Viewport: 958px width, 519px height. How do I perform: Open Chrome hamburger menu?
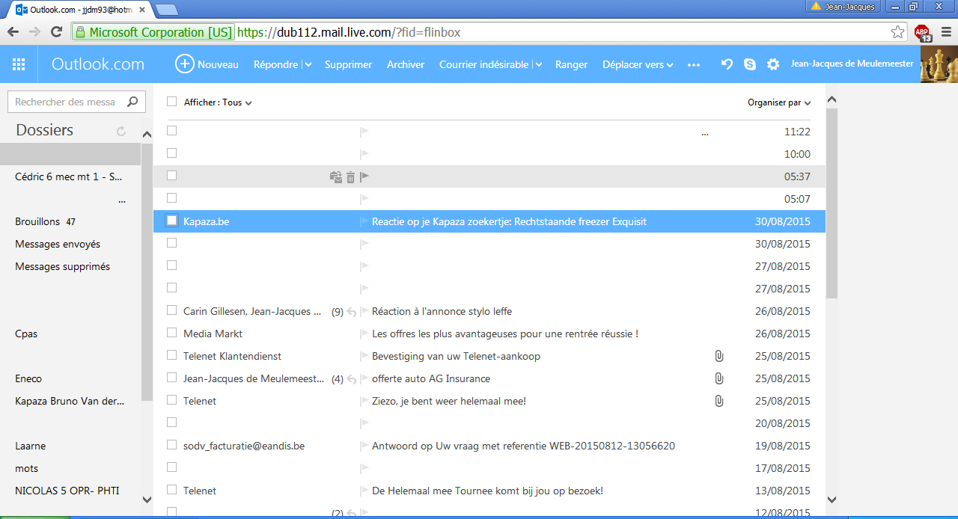coord(946,32)
